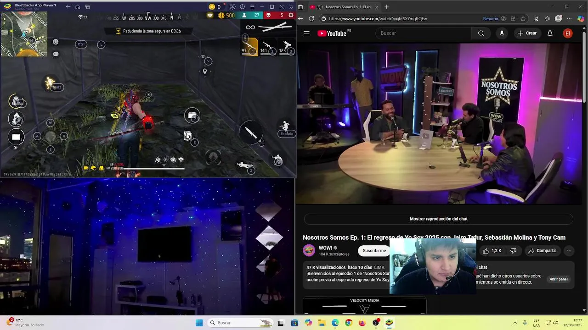
Task: Open more actions three-dot menu under video
Action: (x=569, y=251)
